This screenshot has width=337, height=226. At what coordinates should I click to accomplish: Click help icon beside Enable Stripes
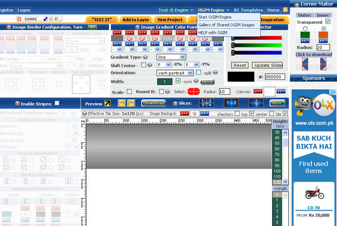pos(17,104)
